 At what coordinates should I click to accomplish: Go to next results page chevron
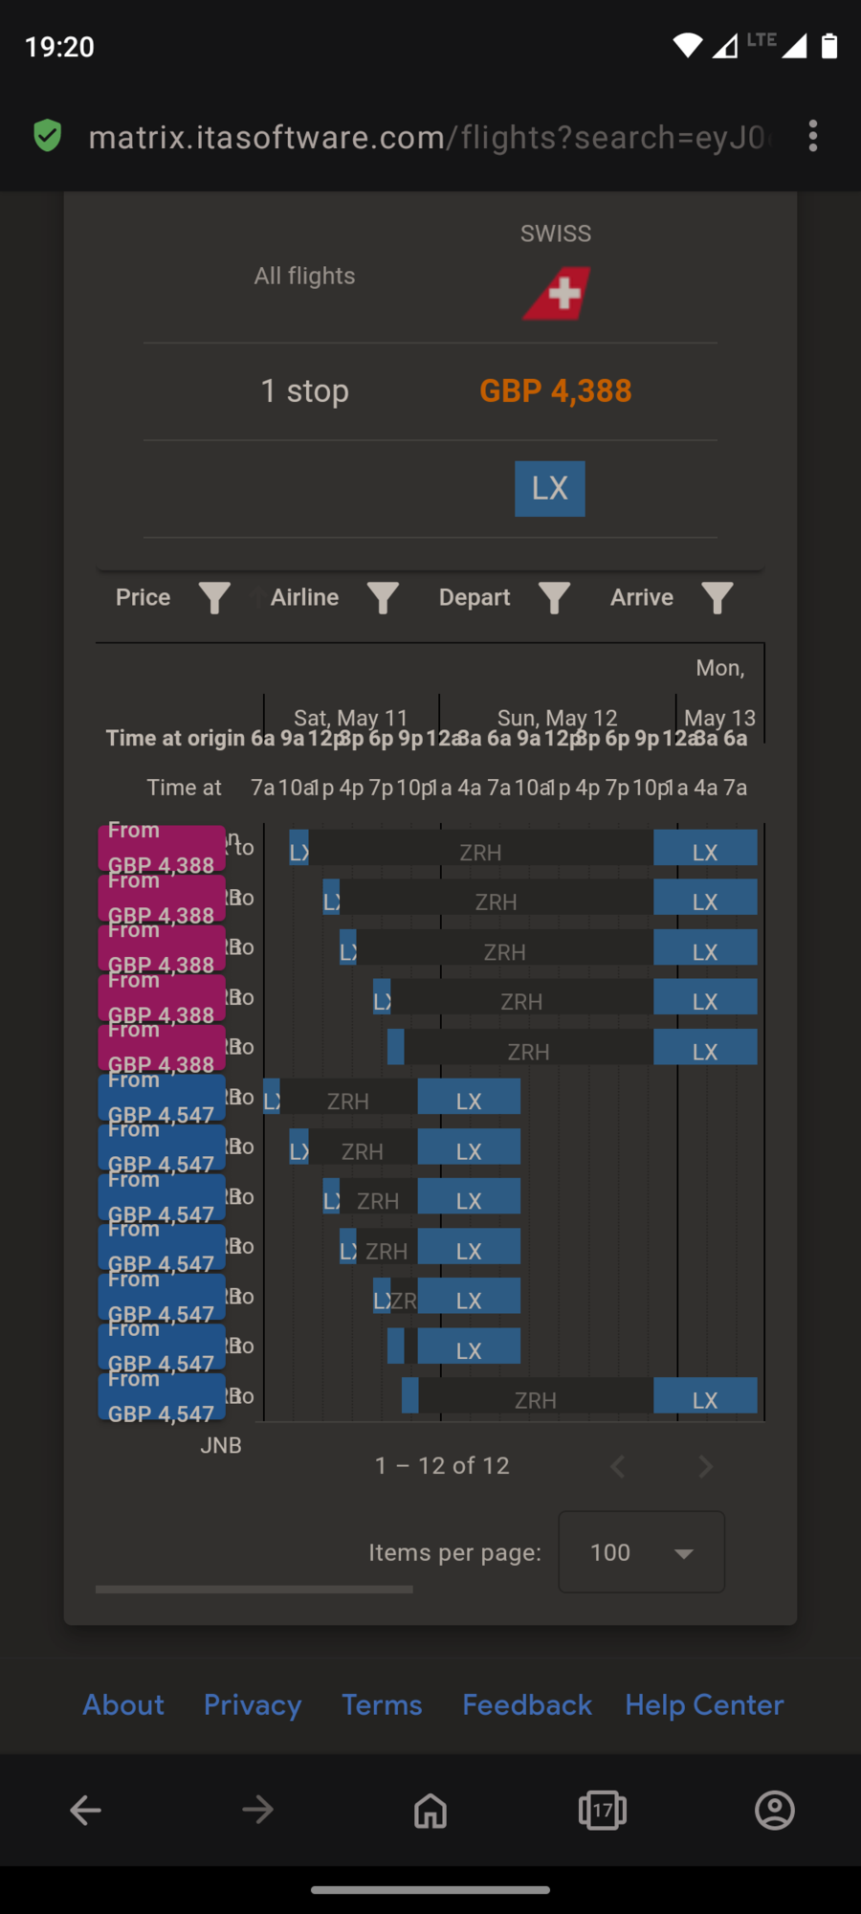click(706, 1466)
